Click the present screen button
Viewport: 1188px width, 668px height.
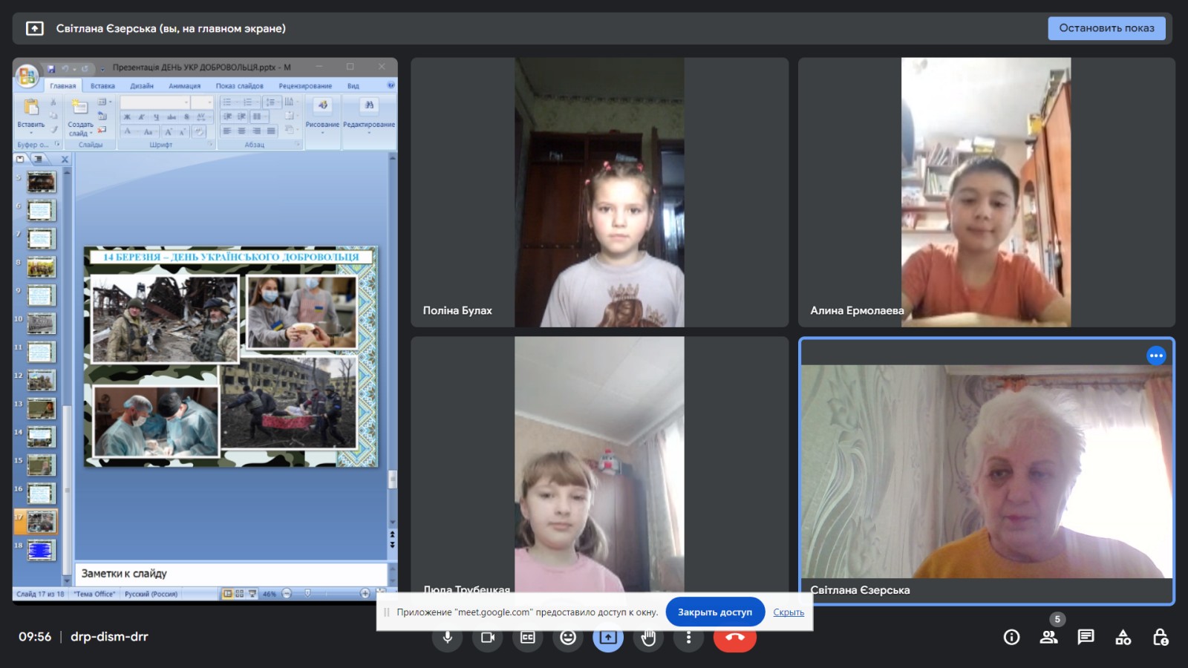[608, 638]
